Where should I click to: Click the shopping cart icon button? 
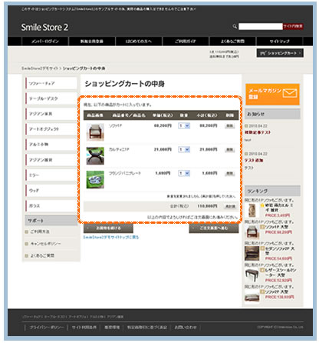pyautogui.click(x=280, y=53)
